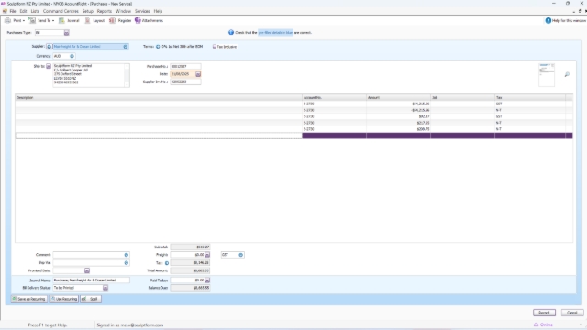
Task: Toggle the Tax Inclusive checkbox
Action: pyautogui.click(x=215, y=47)
